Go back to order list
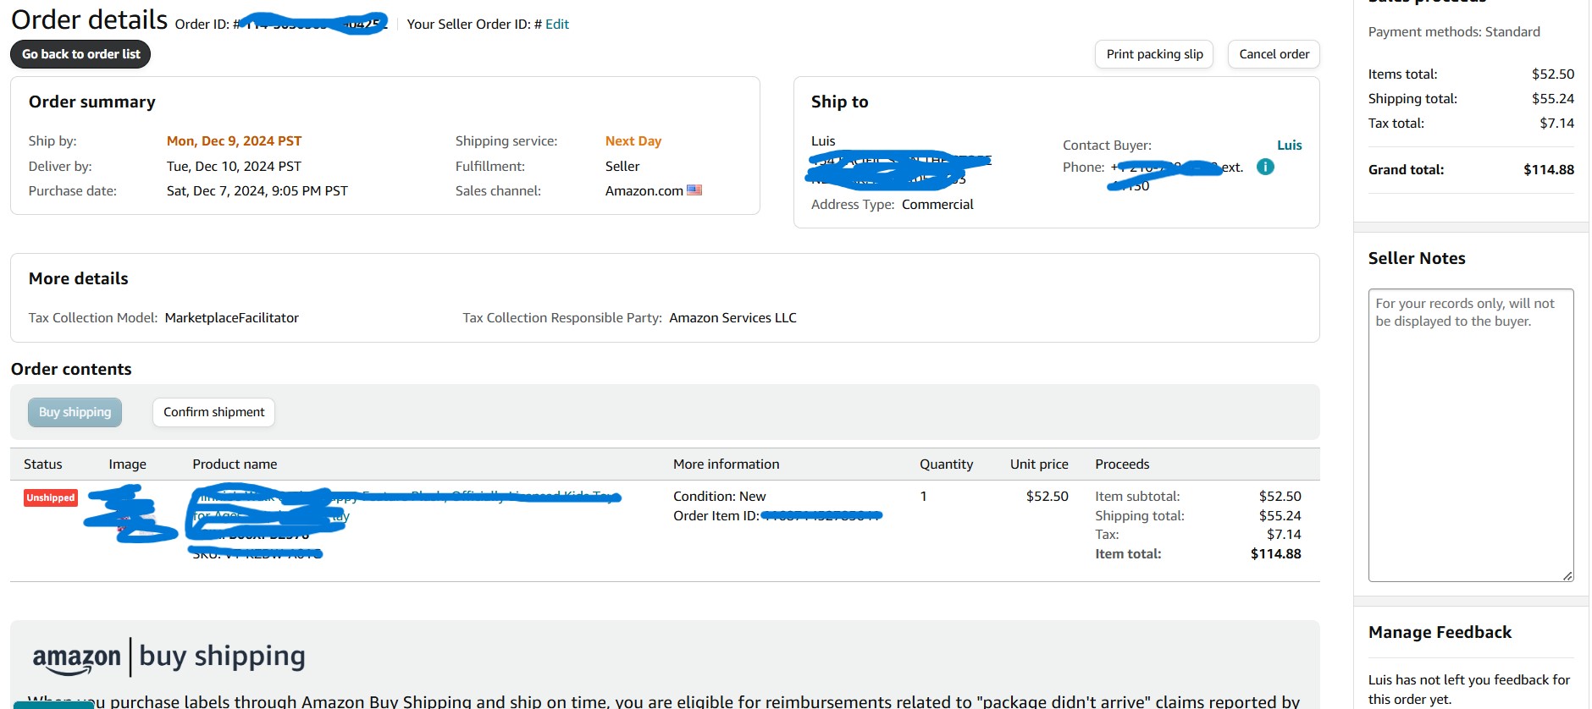The image size is (1592, 709). click(x=81, y=54)
